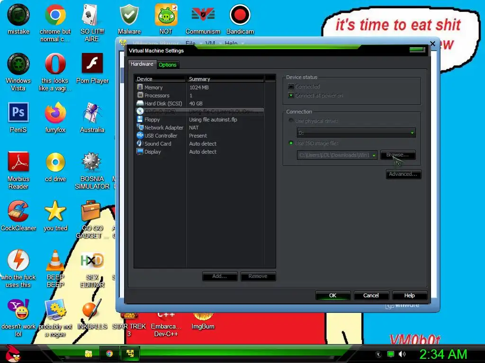The width and height of the screenshot is (485, 363).
Task: Click the Advanced... button
Action: point(404,174)
